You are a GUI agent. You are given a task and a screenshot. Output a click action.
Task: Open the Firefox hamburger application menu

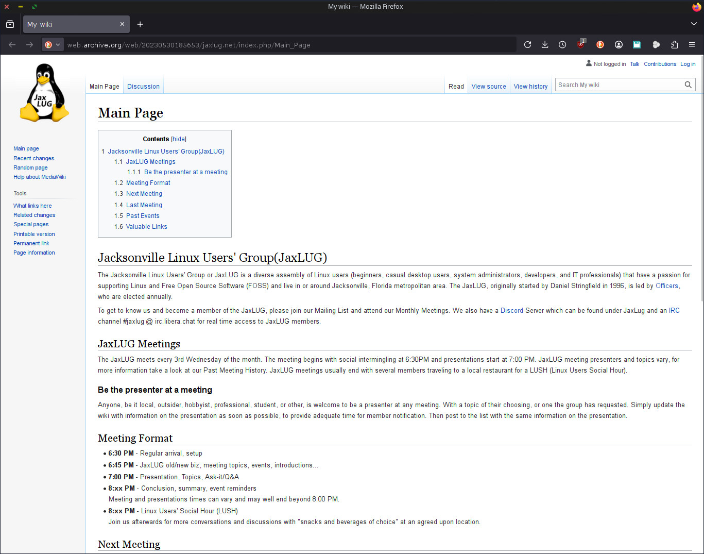click(x=692, y=45)
